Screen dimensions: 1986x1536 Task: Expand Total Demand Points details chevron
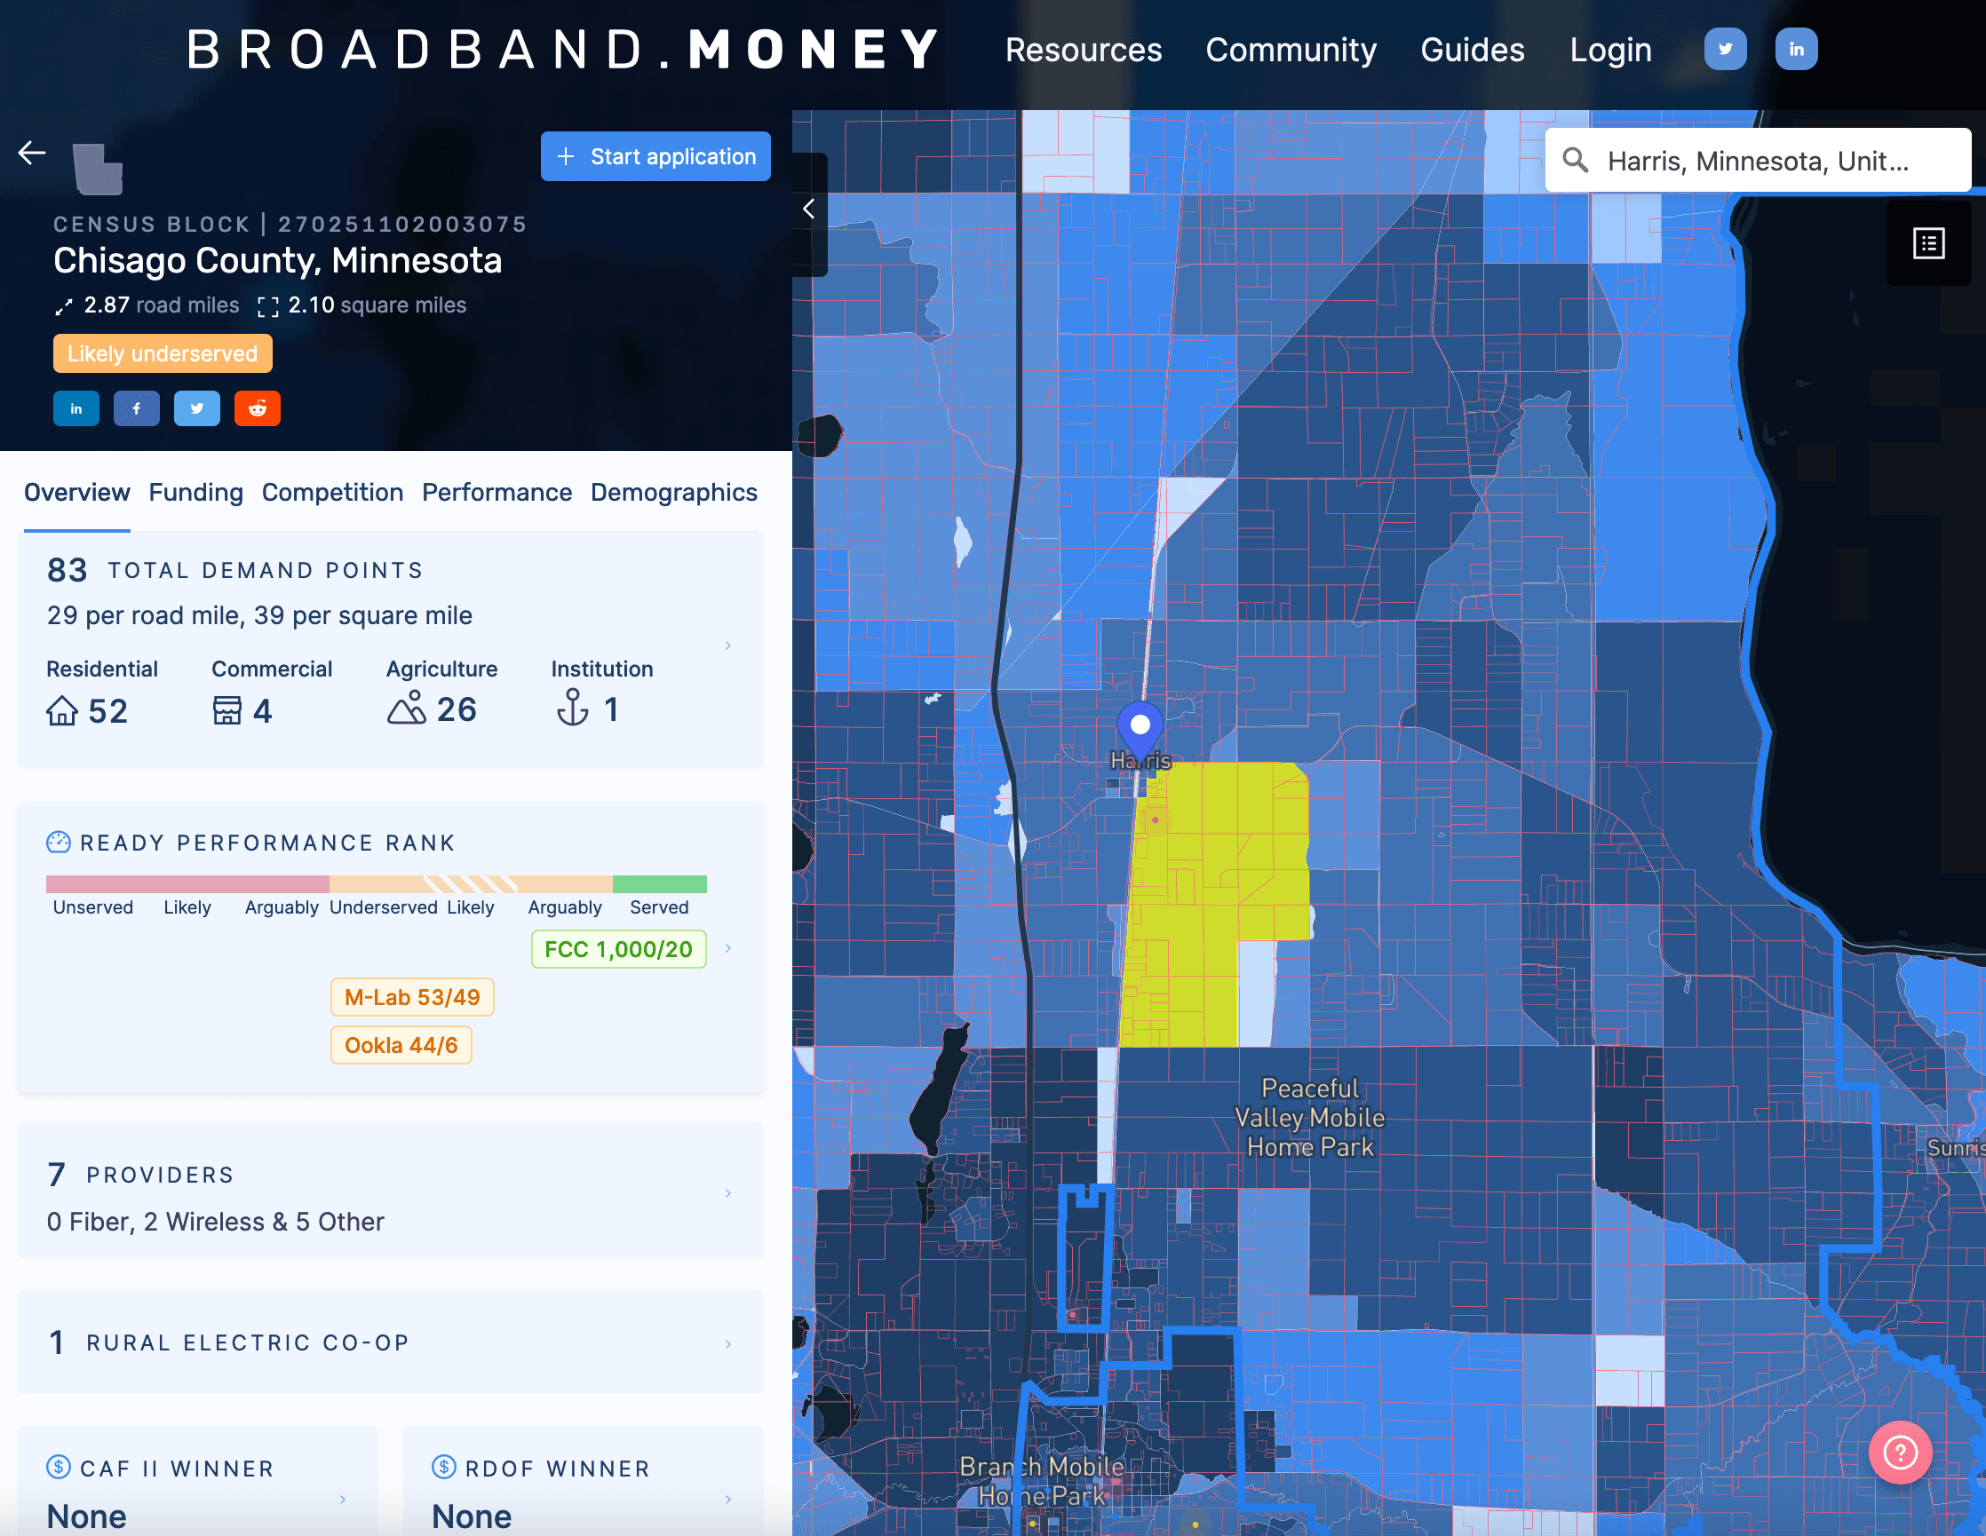[727, 645]
